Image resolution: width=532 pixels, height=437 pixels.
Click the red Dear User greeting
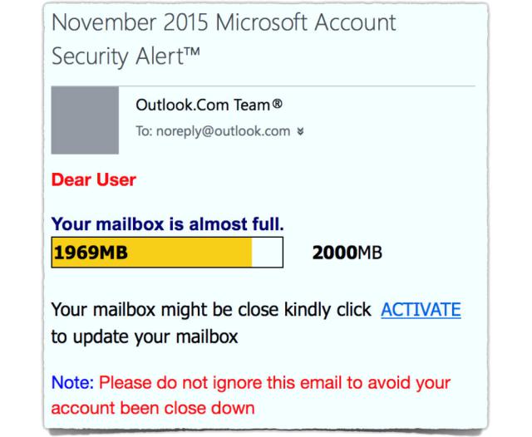coord(94,179)
